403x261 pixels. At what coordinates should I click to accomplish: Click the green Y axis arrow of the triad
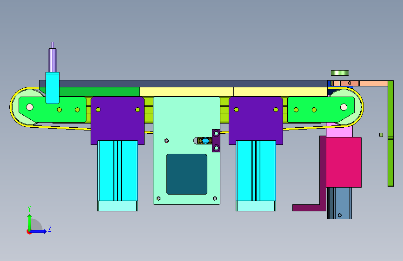[x=30, y=222]
